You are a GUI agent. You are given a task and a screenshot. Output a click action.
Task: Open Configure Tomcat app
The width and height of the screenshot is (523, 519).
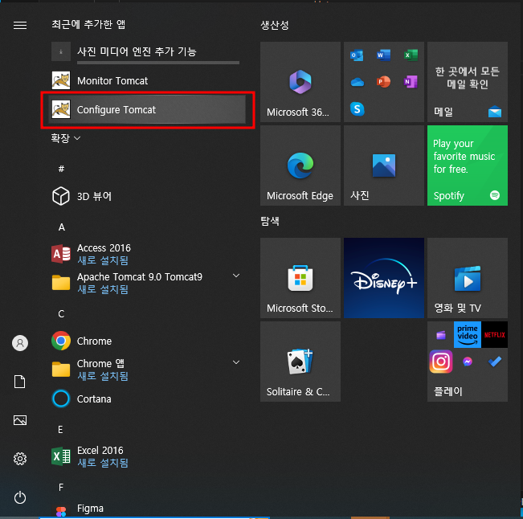click(147, 109)
